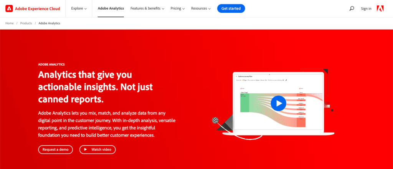393x169 pixels.
Task: Click the Adobe Analytics breadcrumb text
Action: click(x=50, y=23)
